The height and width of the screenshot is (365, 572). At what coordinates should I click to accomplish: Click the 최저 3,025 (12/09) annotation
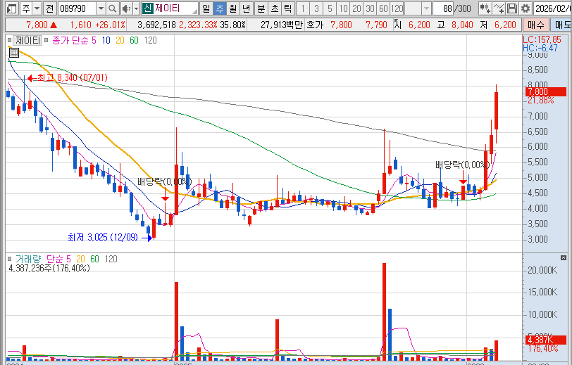103,237
